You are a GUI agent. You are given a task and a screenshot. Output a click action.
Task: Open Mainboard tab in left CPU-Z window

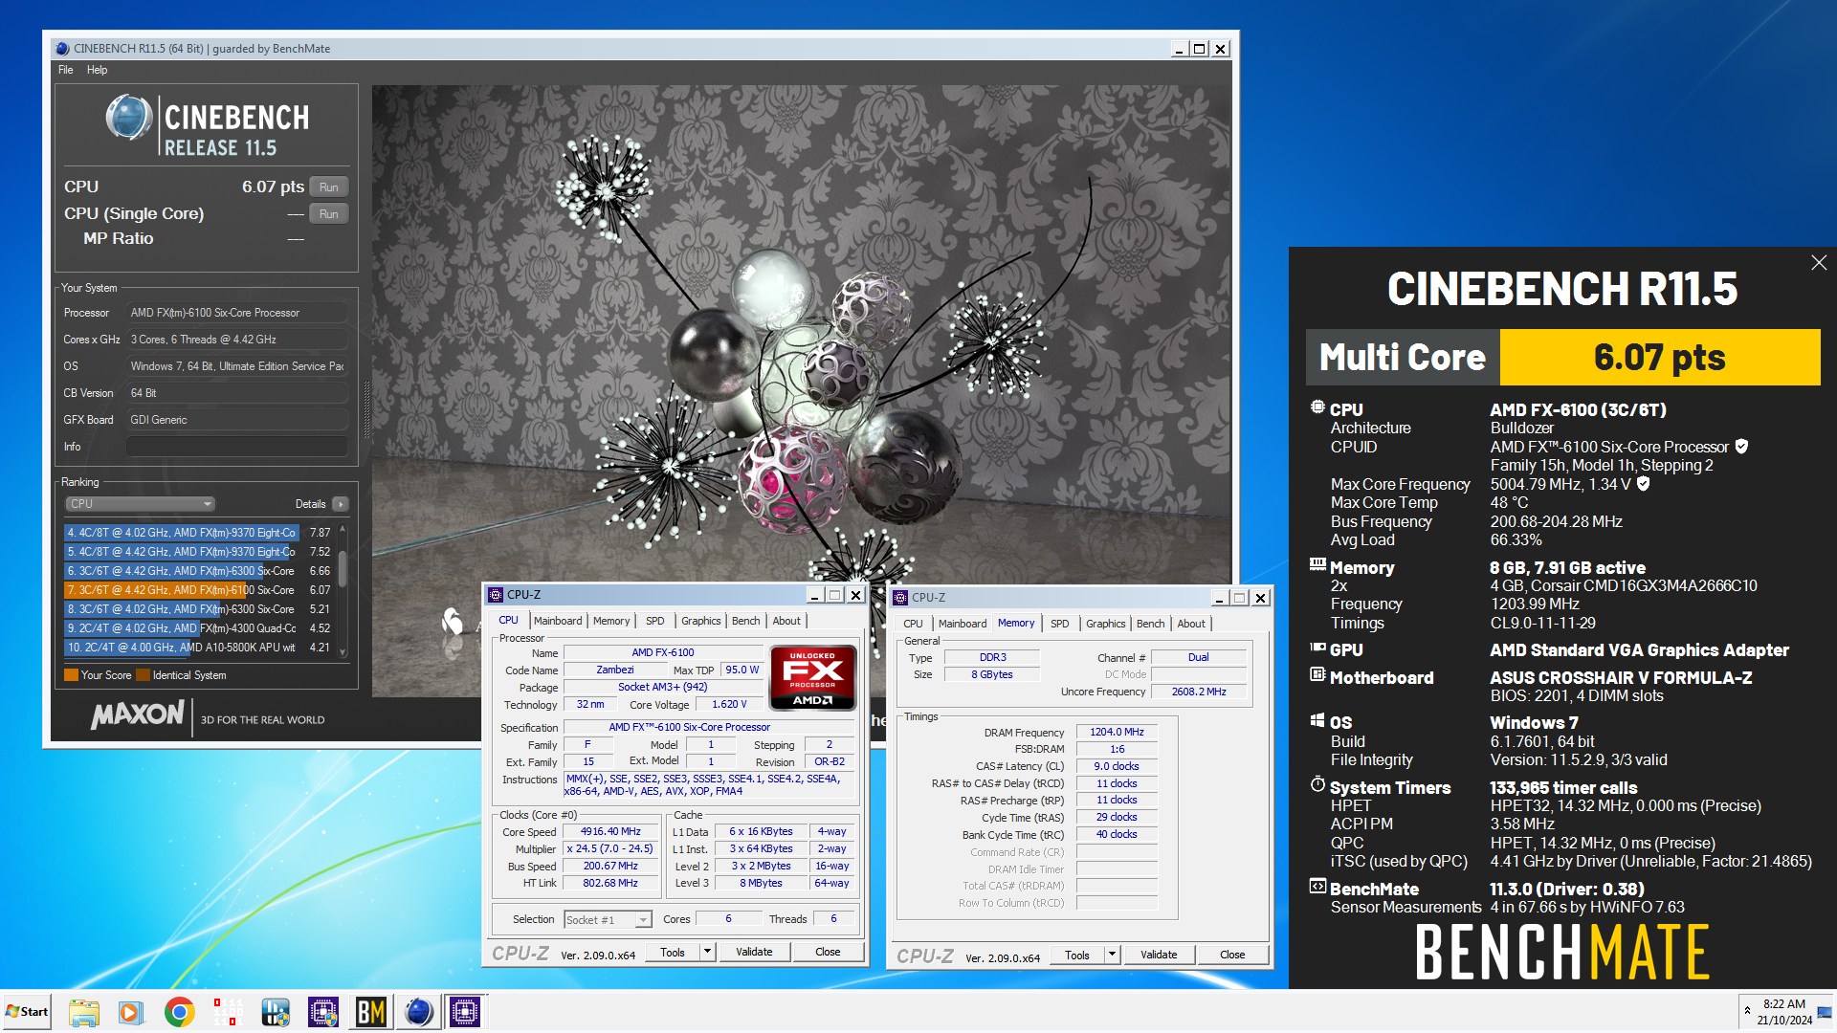click(x=558, y=621)
